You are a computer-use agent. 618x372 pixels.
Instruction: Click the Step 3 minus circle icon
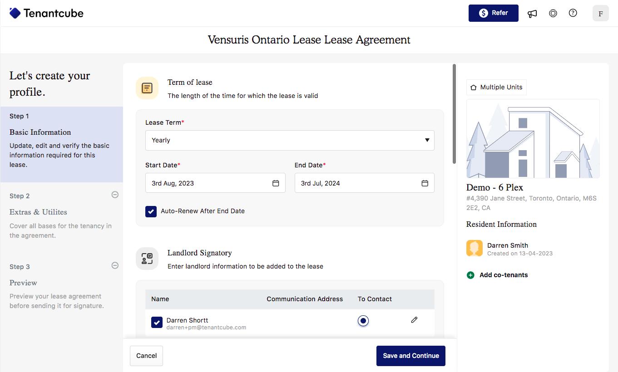[115, 265]
